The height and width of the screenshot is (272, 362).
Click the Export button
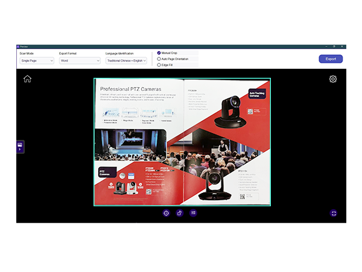click(331, 59)
